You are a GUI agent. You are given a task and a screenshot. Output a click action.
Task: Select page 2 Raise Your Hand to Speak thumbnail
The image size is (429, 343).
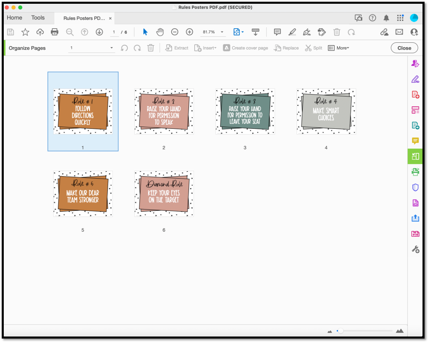click(x=164, y=111)
